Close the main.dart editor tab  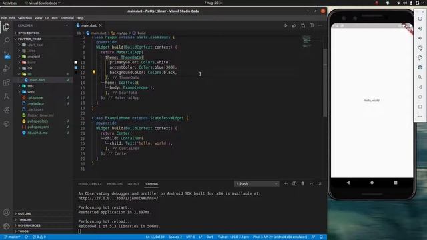tap(101, 25)
